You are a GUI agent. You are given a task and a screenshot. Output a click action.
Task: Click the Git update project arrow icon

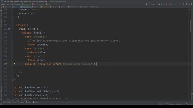(x=173, y=4)
